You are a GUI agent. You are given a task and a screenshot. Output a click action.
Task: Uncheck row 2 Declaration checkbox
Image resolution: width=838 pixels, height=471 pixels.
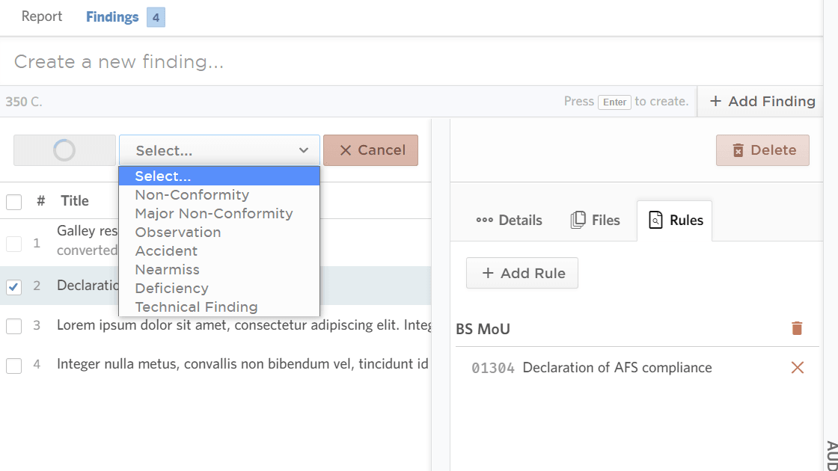[13, 286]
